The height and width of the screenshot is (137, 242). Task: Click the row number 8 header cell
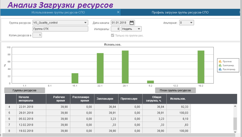coord(11,131)
